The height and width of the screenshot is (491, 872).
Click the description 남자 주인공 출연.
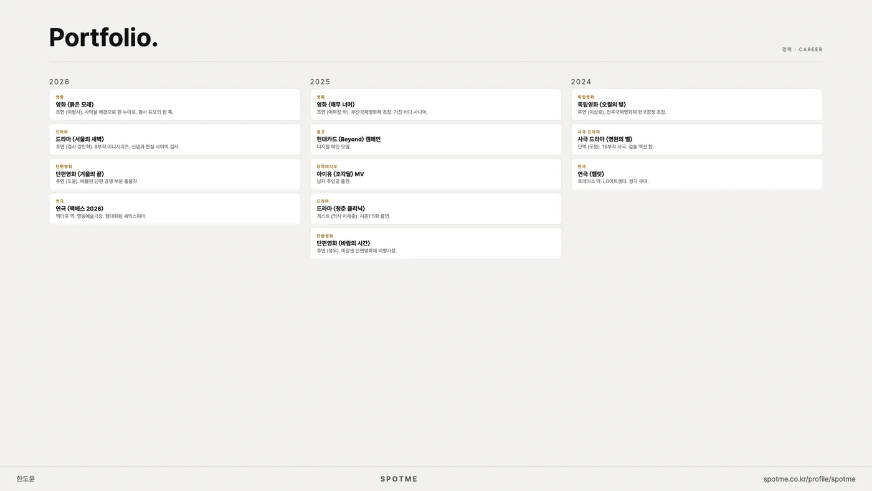pos(334,182)
